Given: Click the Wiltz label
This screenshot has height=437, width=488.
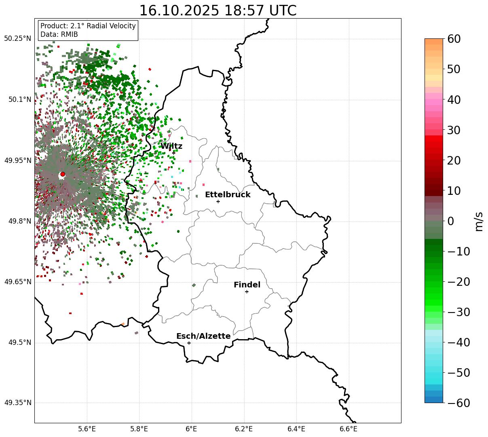Looking at the screenshot, I should pyautogui.click(x=171, y=146).
